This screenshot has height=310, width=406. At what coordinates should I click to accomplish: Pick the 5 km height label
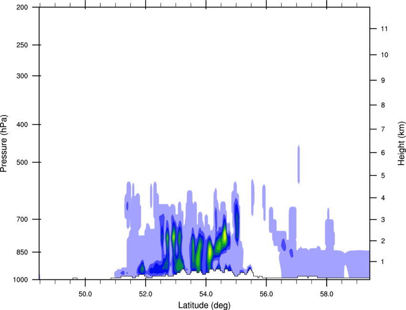click(x=383, y=176)
